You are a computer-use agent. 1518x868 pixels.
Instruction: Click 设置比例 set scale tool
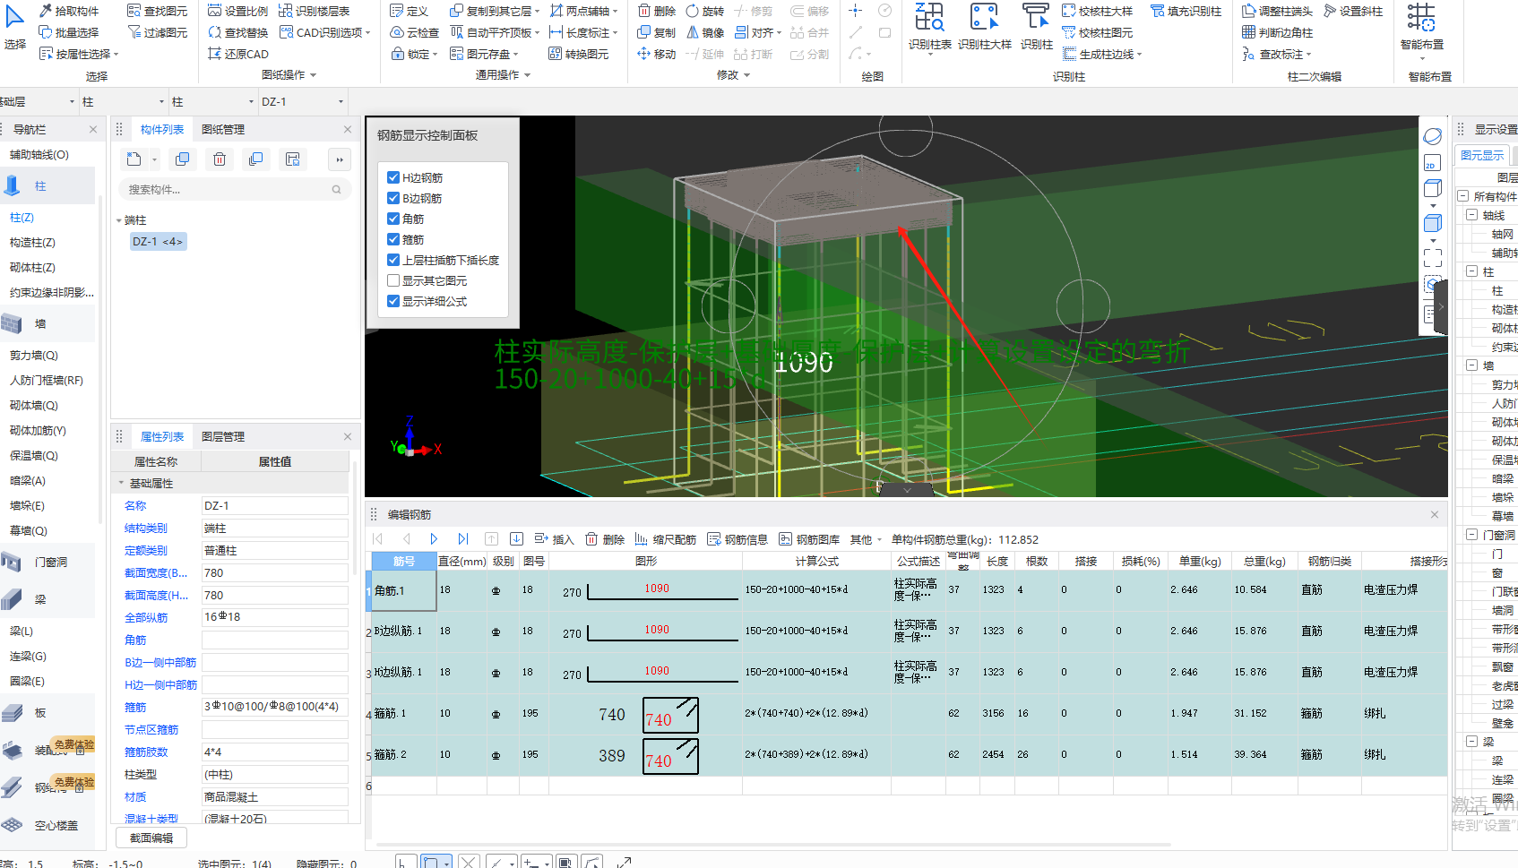point(237,11)
